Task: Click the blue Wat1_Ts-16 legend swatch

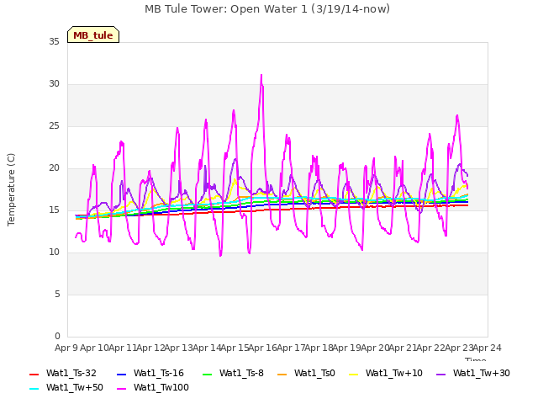Action: click(x=121, y=374)
